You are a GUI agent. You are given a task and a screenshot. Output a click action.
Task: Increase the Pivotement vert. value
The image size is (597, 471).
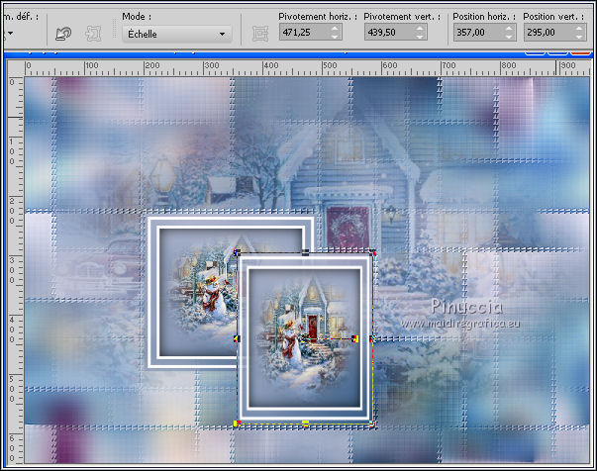coord(420,28)
